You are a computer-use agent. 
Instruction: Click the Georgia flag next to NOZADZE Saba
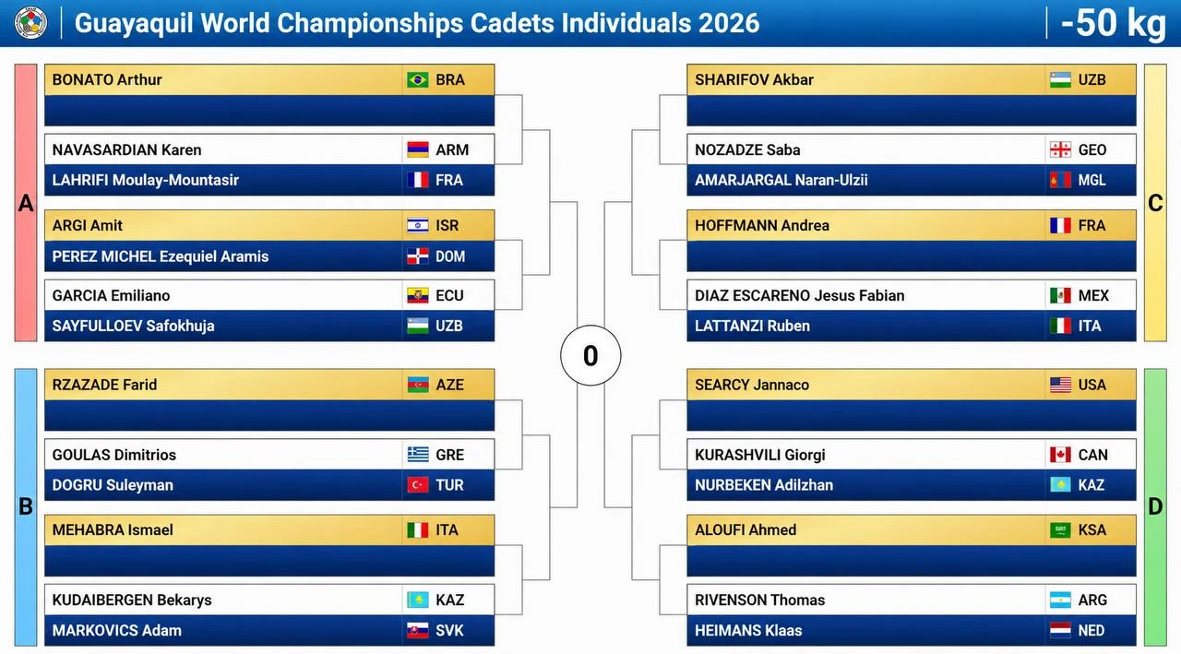(1060, 149)
